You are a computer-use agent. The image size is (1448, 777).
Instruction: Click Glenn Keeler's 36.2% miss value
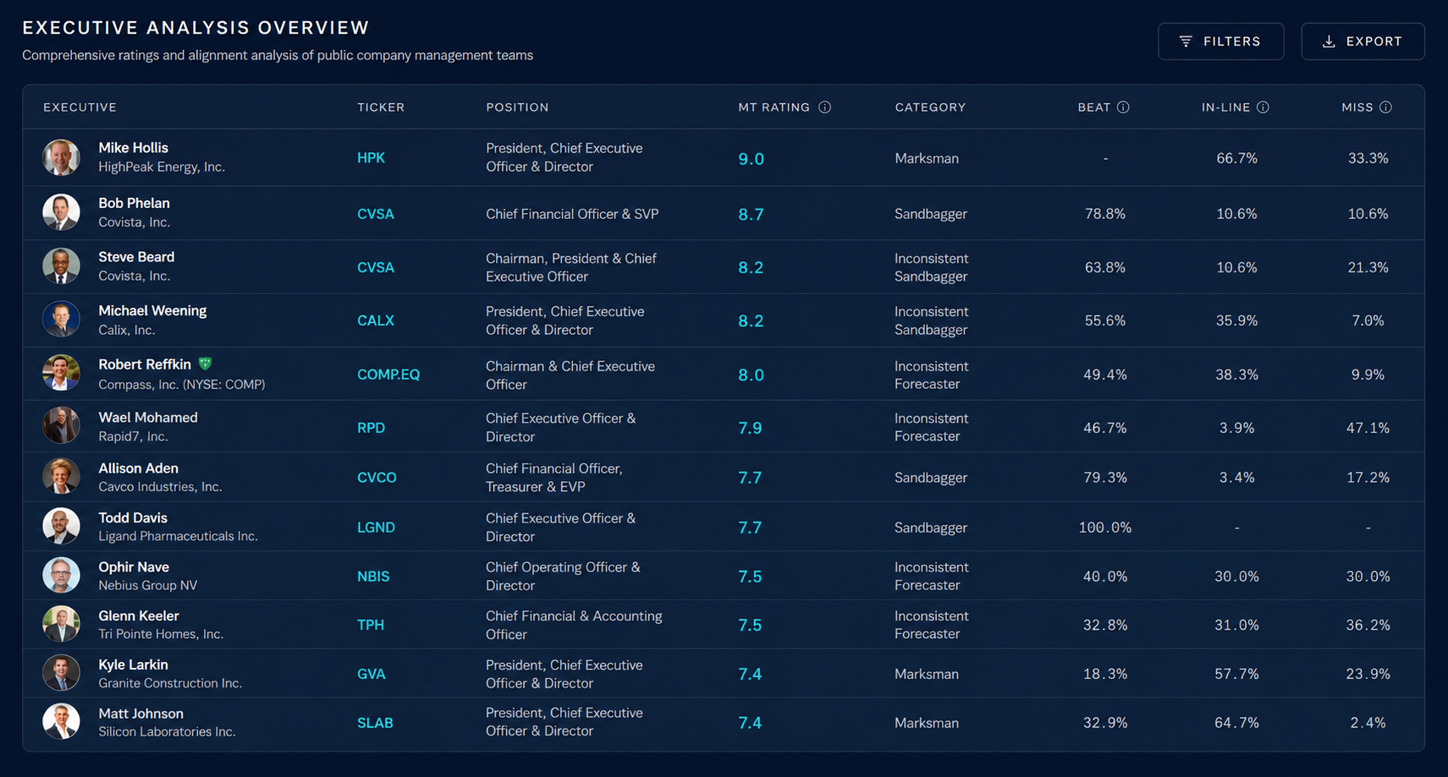pyautogui.click(x=1368, y=625)
